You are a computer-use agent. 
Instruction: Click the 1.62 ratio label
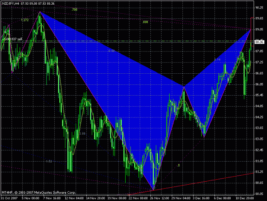(49, 162)
